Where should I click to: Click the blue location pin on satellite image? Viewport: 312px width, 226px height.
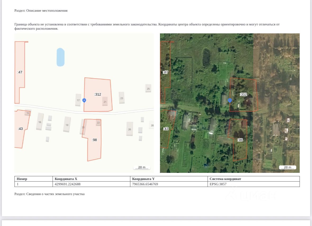pos(230,101)
